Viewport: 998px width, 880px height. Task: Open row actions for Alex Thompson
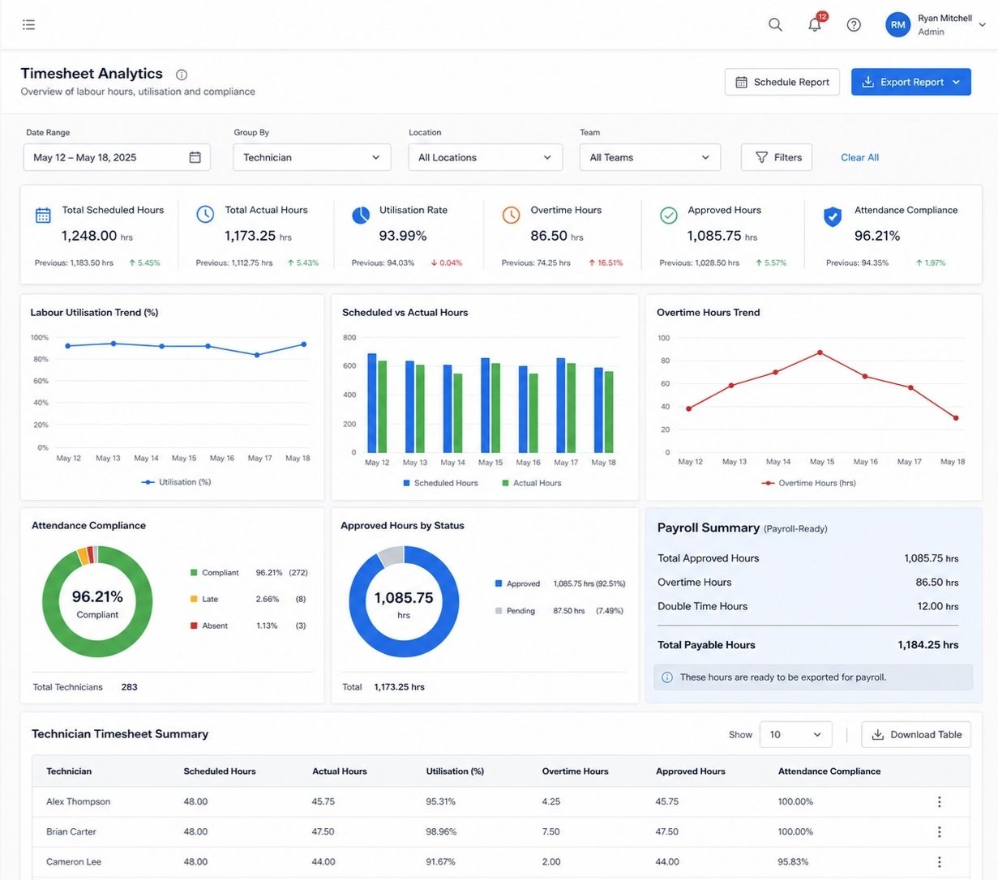coord(939,801)
